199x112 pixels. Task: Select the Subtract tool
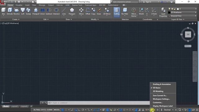point(49,11)
